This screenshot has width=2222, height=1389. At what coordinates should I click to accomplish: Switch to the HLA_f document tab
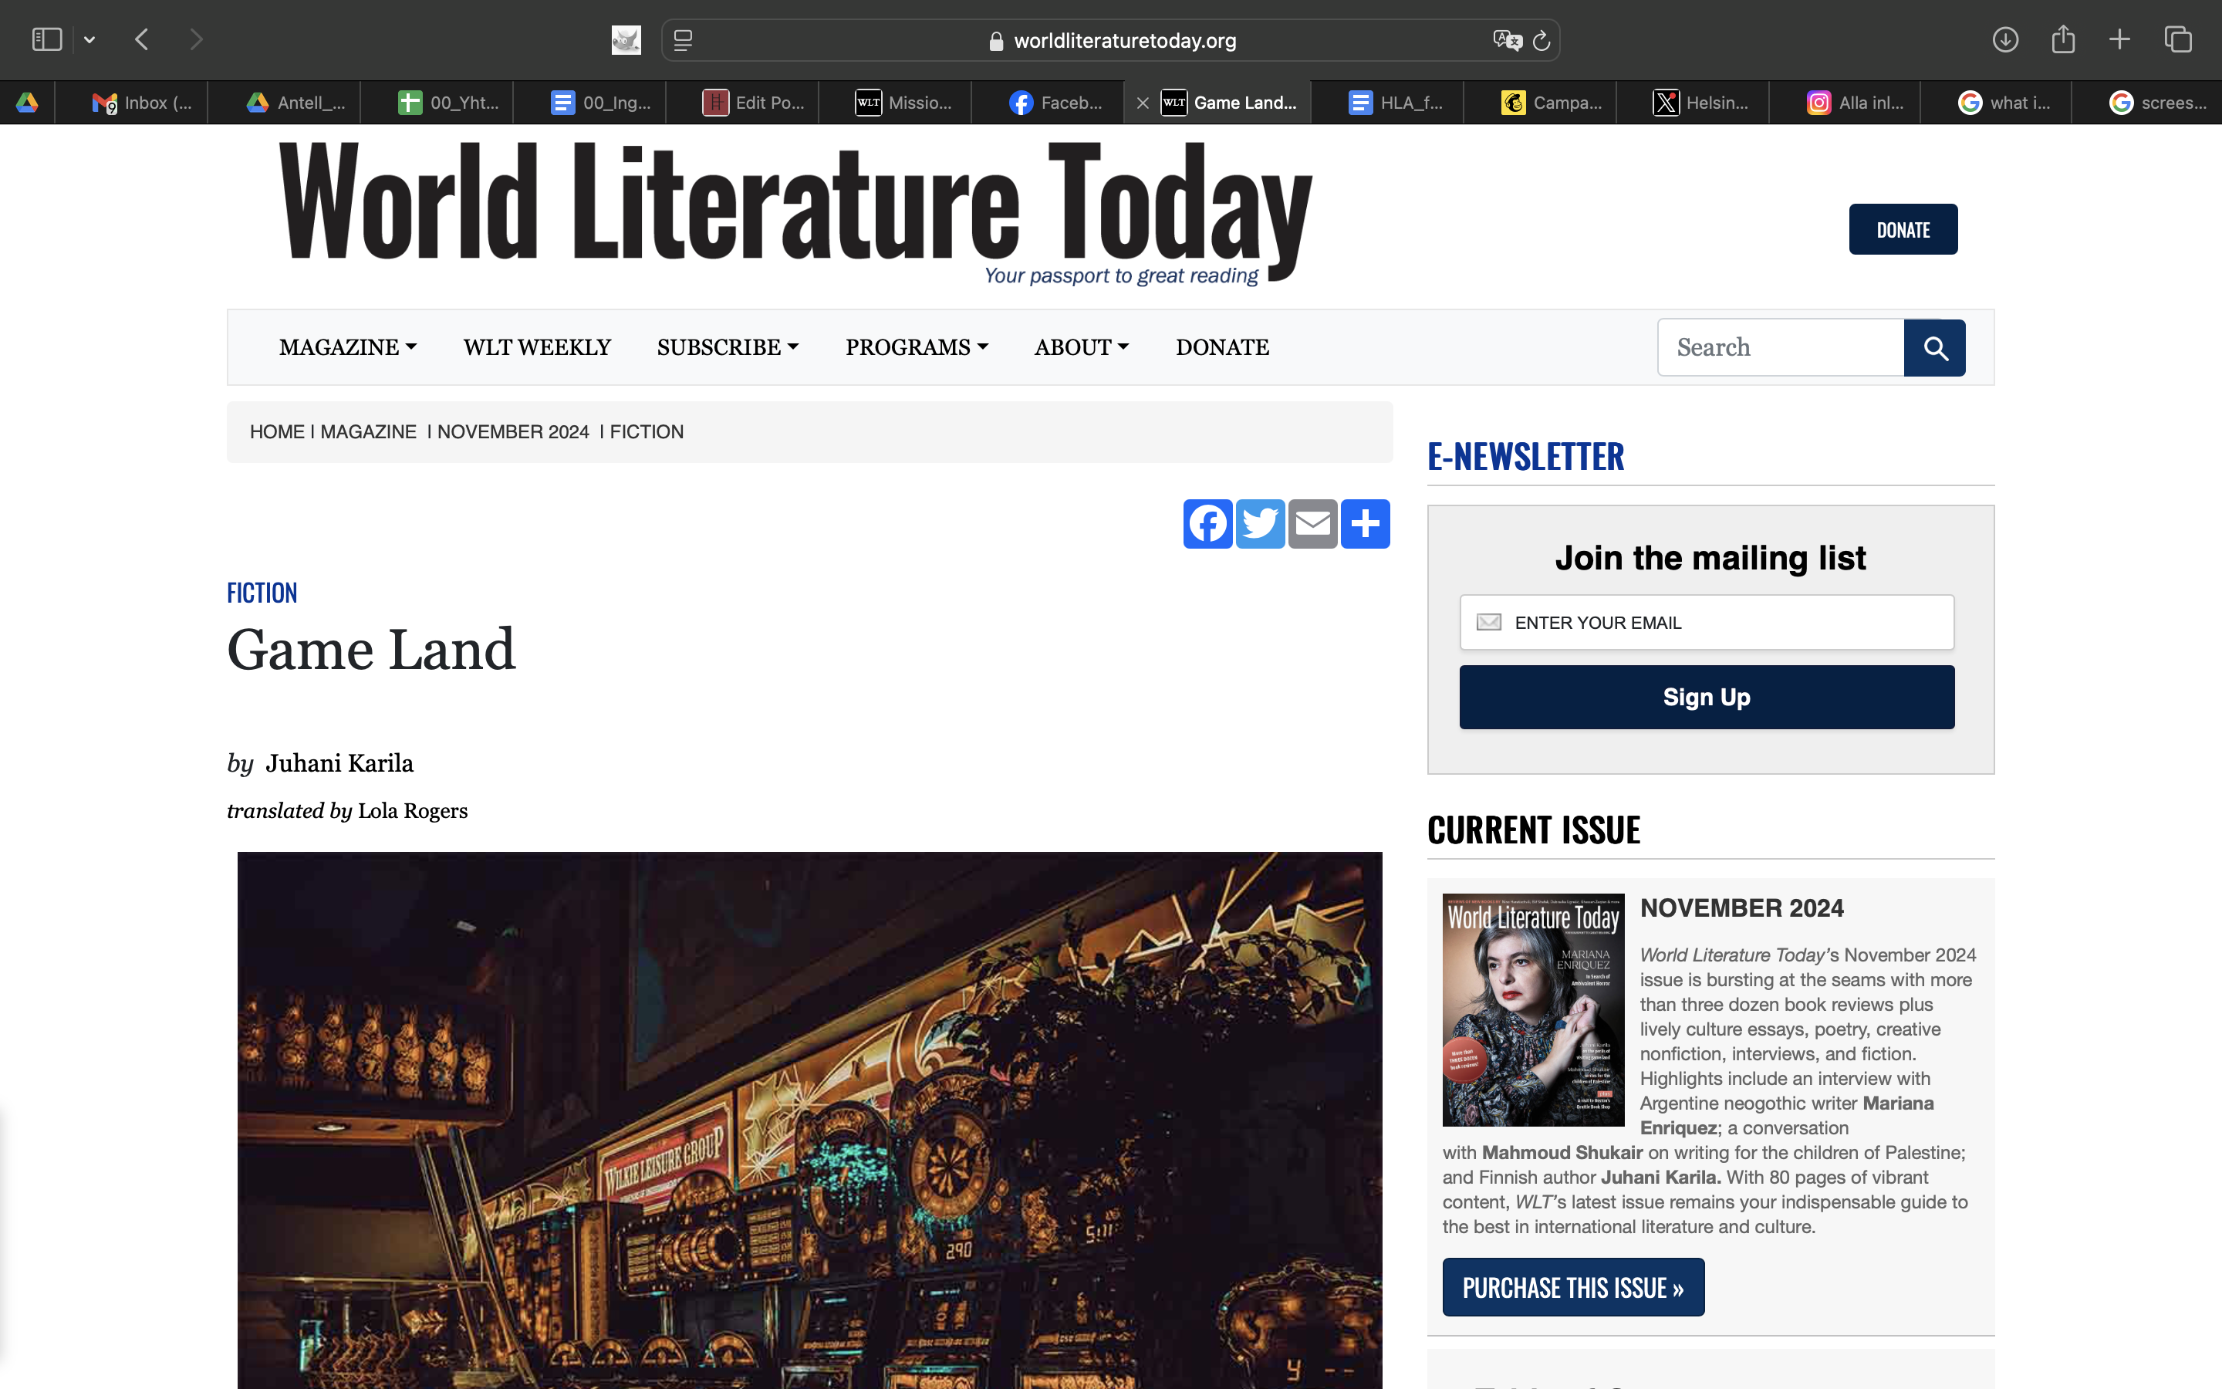(x=1386, y=103)
